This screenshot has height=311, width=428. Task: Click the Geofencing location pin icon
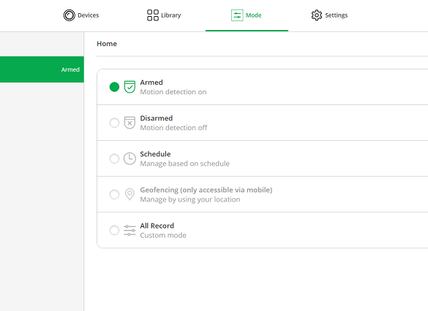coord(129,194)
